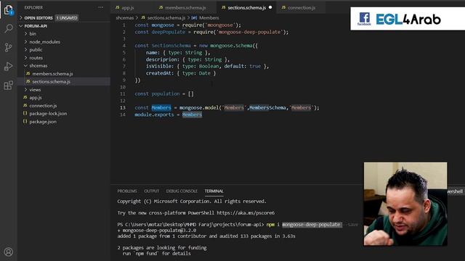The width and height of the screenshot is (465, 261).
Task: Open the Explorer view in activity bar
Action: click(x=8, y=10)
